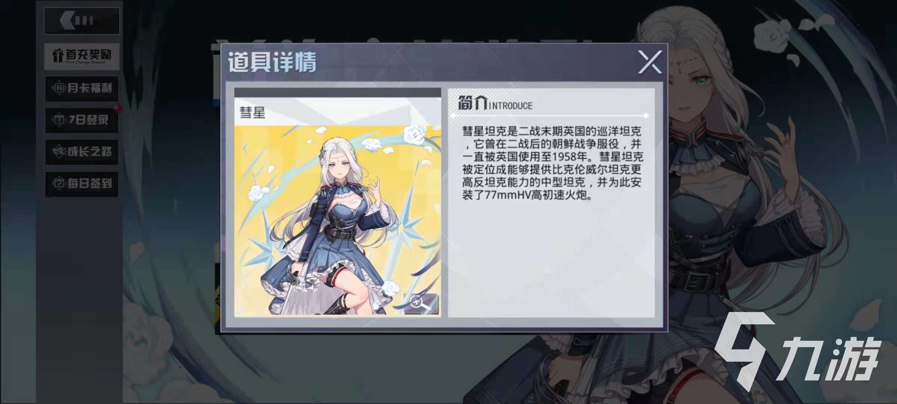Screen dimensions: 897x404
Task: Click the 彗星坦克 description text
Action: coord(552,163)
